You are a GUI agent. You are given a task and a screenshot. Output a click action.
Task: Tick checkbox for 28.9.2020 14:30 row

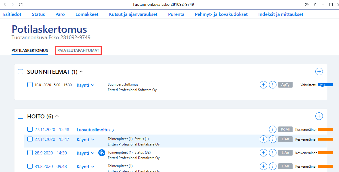[x=30, y=153]
